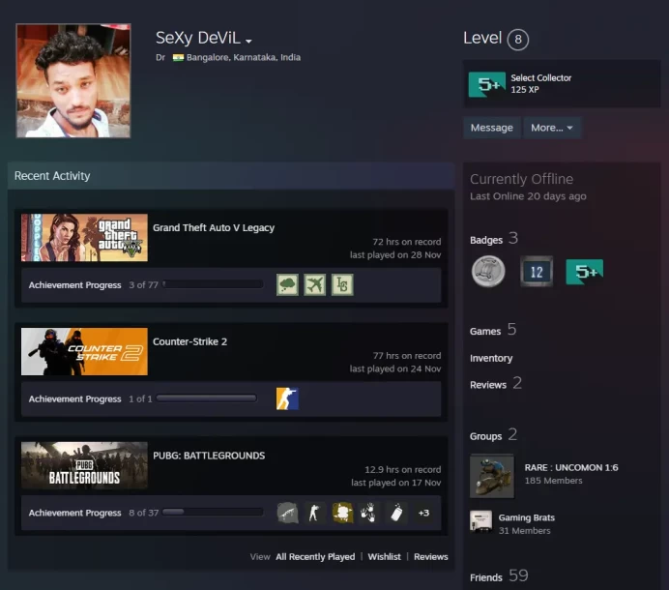Open the Badges 3 section link
The width and height of the screenshot is (669, 590).
tap(494, 239)
